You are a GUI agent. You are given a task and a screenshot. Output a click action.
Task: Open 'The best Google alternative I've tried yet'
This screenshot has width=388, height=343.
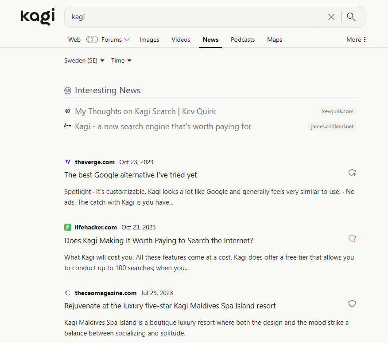[x=131, y=175]
